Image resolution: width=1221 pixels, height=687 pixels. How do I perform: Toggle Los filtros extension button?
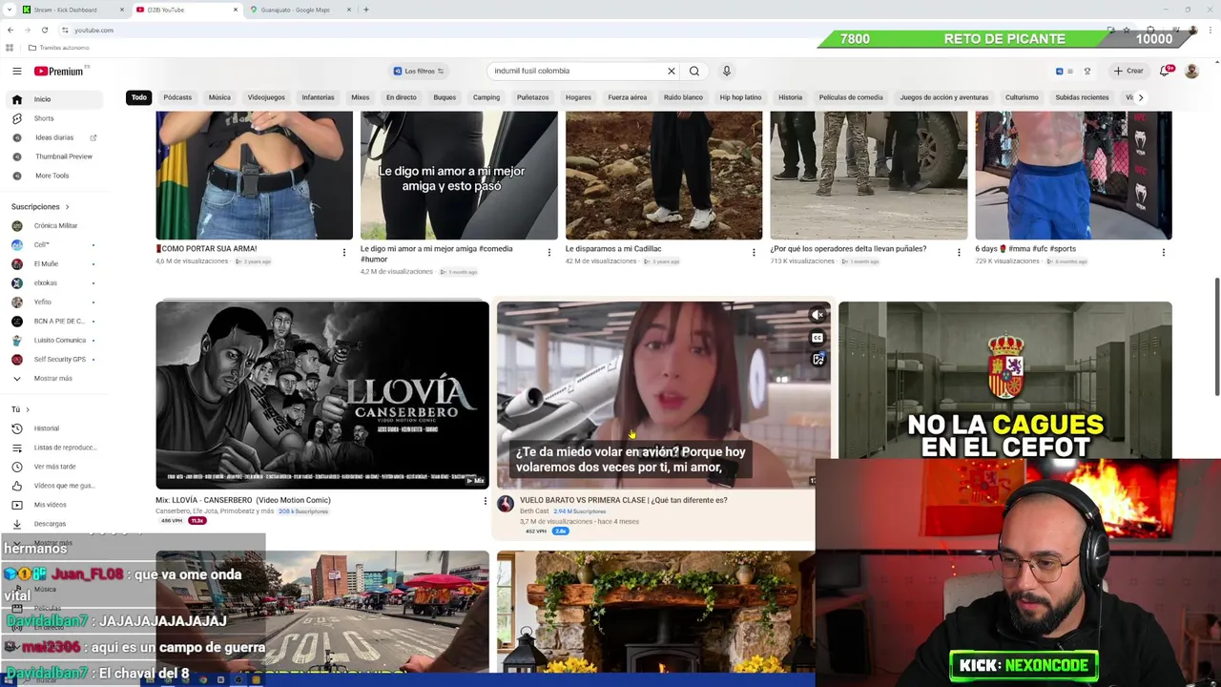pyautogui.click(x=419, y=71)
